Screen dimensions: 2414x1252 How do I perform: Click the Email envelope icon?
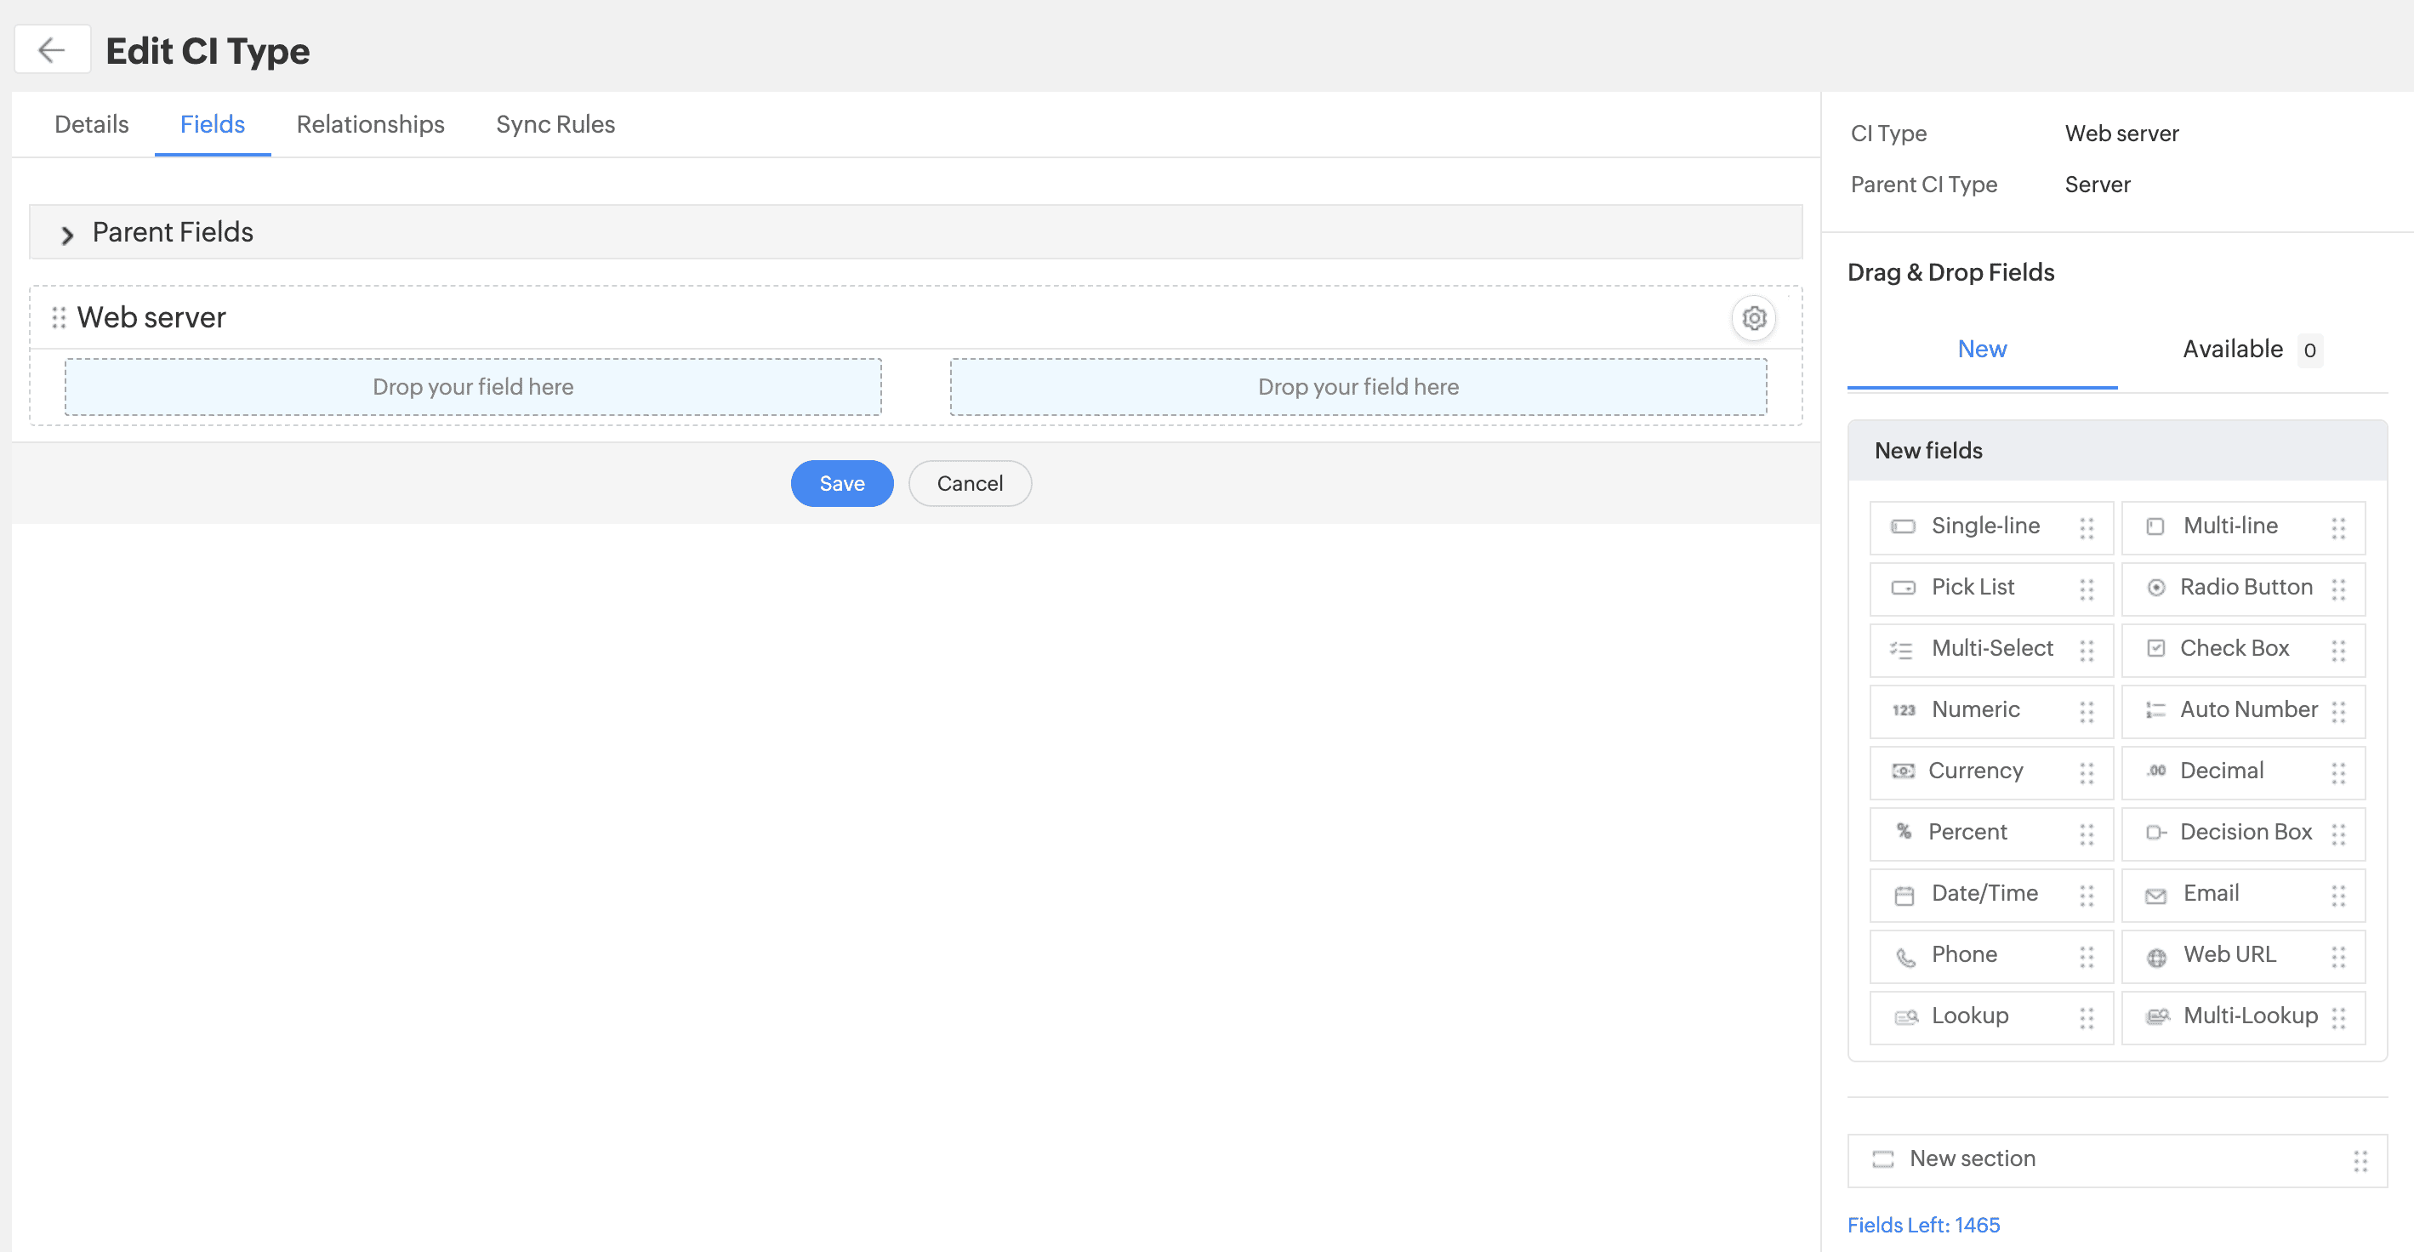pos(2155,896)
